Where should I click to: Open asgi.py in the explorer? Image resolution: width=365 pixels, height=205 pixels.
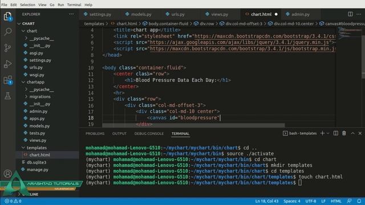click(x=36, y=53)
